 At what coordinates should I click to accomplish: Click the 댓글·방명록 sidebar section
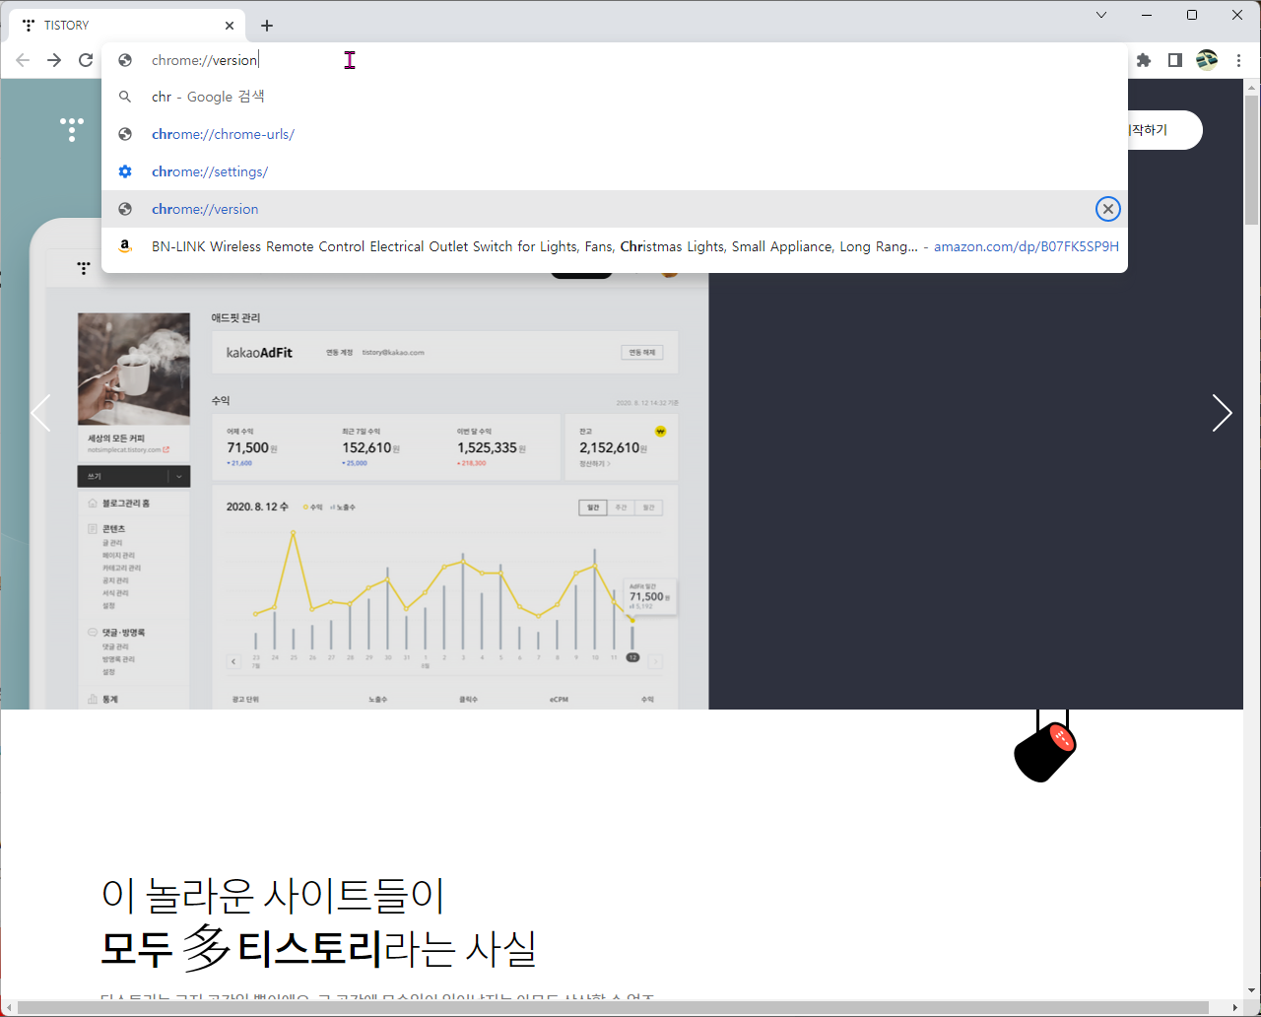(123, 633)
